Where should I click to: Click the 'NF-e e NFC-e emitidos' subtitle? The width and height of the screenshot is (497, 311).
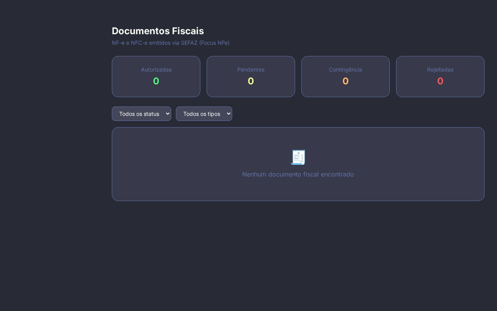170,43
